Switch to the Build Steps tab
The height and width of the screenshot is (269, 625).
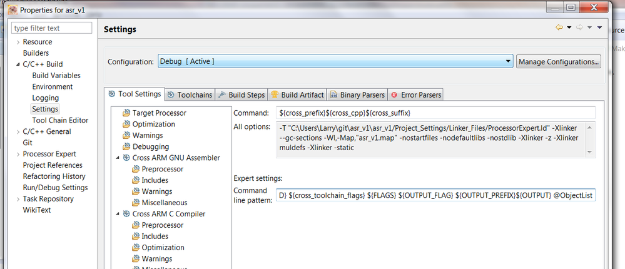(x=241, y=95)
